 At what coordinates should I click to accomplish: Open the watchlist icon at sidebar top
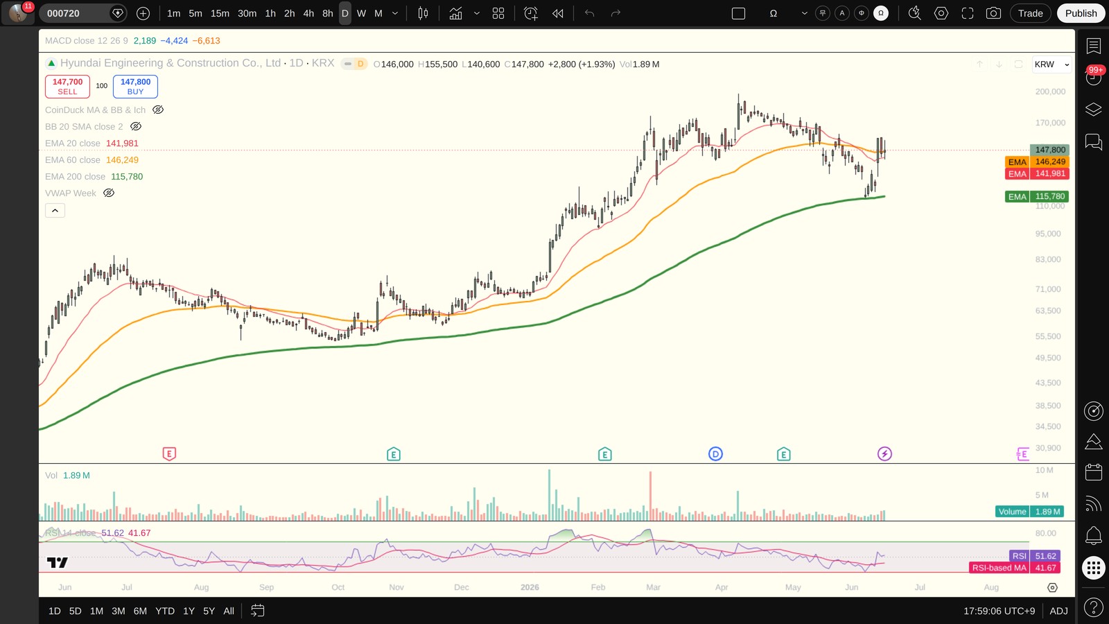(1094, 46)
